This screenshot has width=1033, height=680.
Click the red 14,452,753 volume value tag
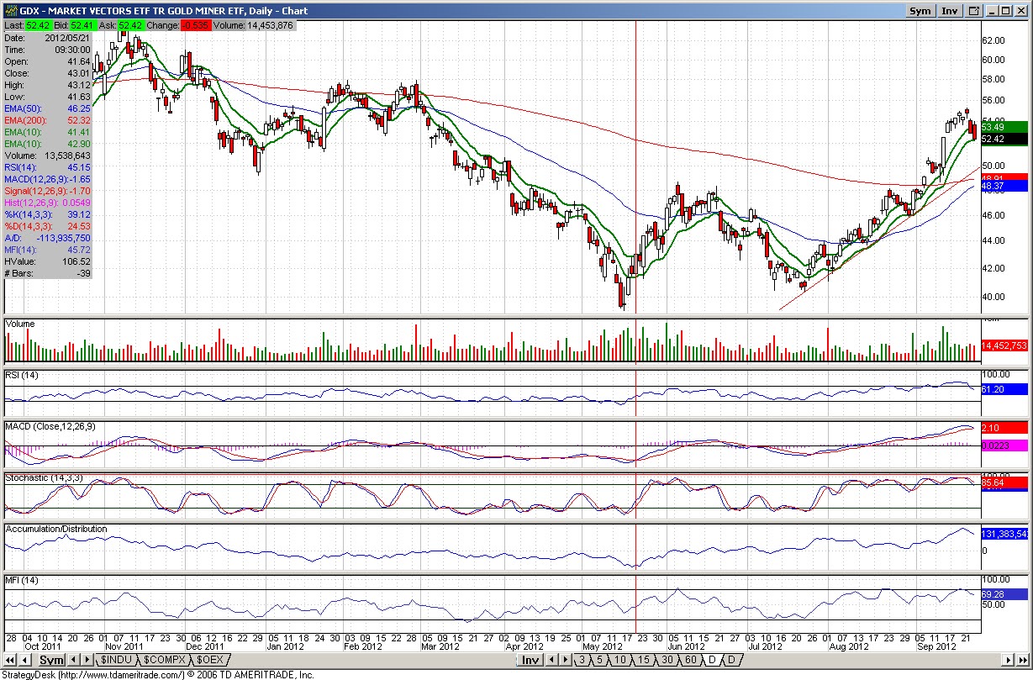click(x=1003, y=345)
